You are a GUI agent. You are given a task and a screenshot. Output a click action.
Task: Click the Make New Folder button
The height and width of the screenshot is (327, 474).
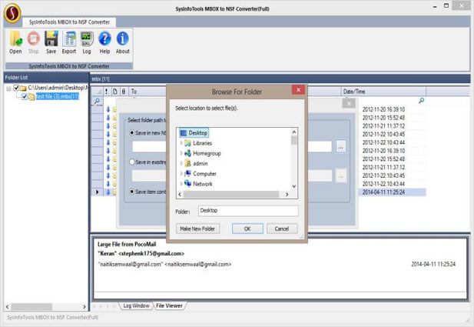197,229
